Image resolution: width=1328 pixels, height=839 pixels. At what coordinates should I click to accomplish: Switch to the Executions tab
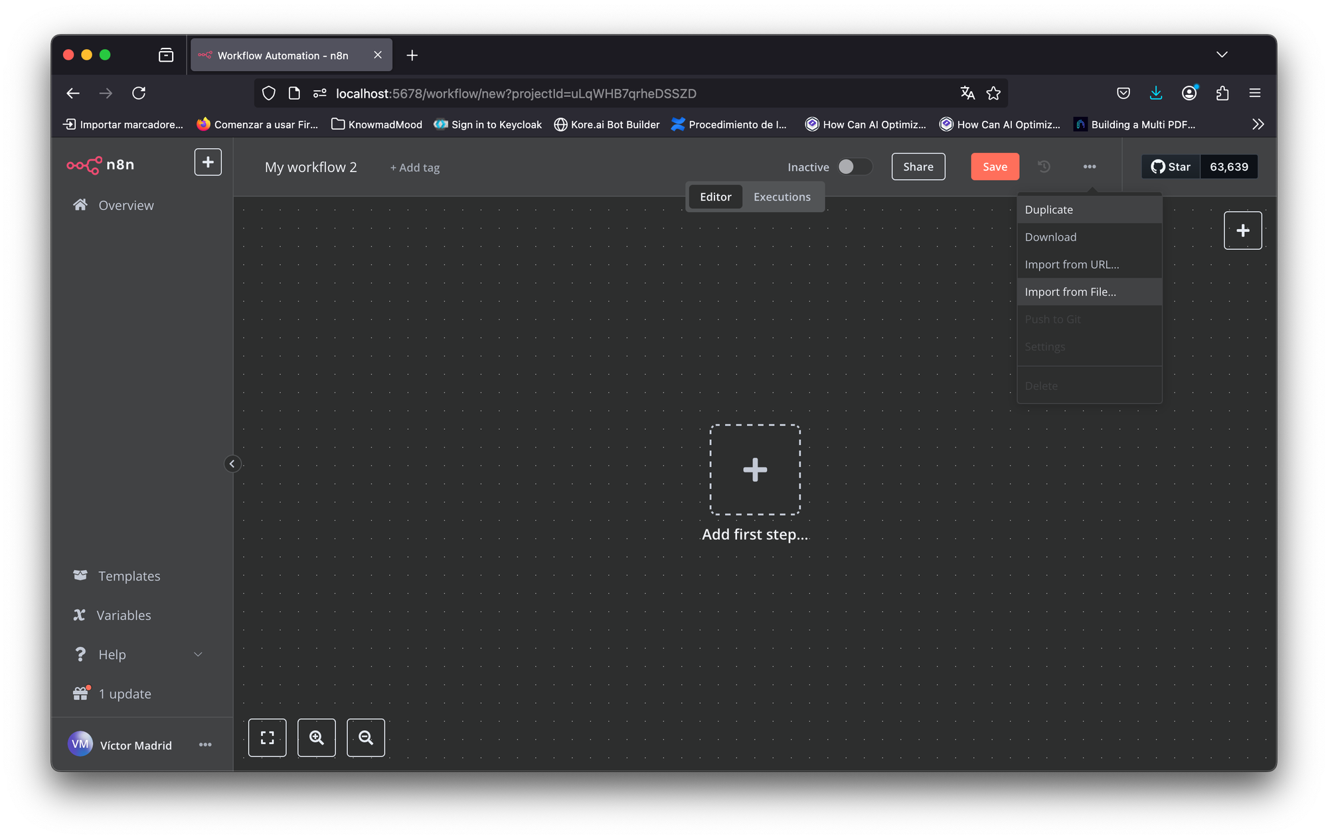(x=782, y=197)
